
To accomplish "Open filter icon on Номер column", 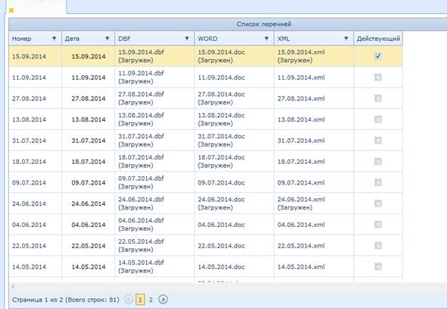I will (x=54, y=38).
